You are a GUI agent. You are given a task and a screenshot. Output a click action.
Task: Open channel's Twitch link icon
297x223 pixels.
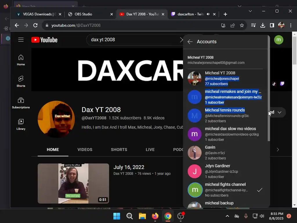282,84
